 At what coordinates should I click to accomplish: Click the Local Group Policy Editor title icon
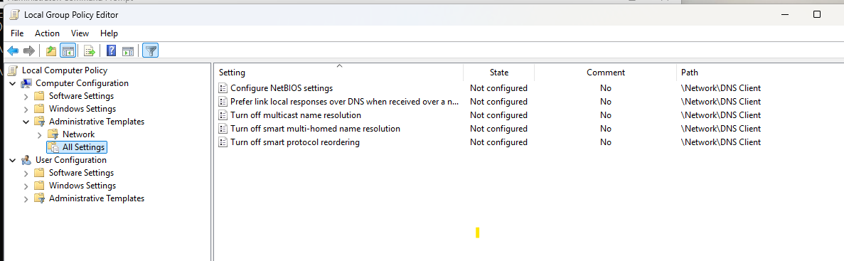click(x=14, y=14)
